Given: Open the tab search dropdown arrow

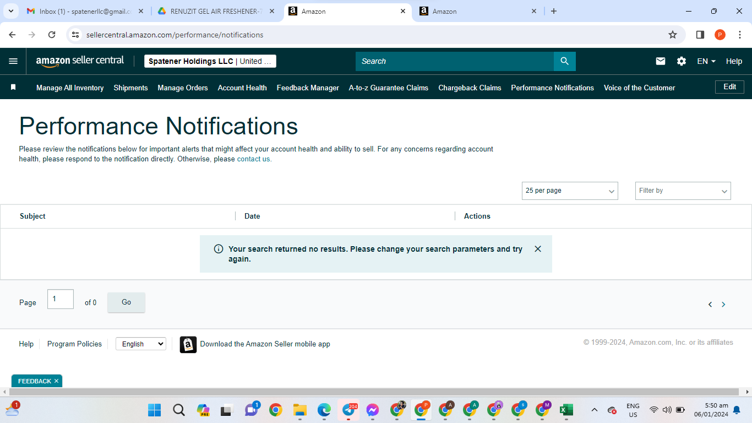Looking at the screenshot, I should pyautogui.click(x=10, y=11).
